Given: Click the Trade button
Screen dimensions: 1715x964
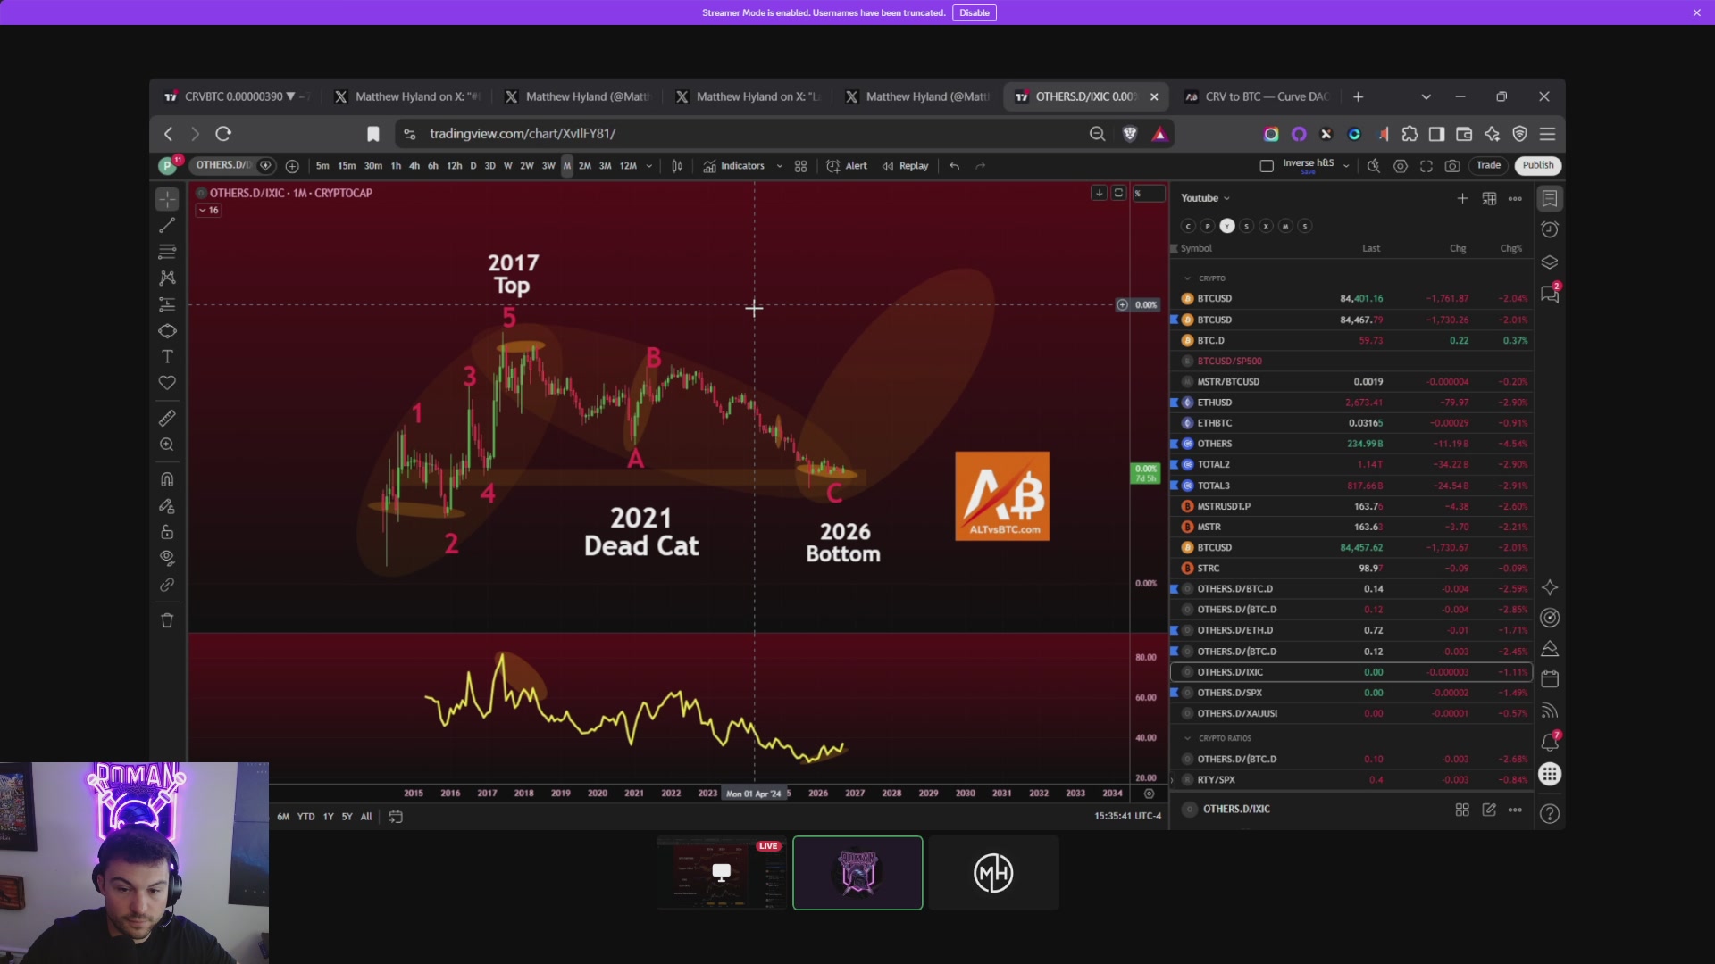Looking at the screenshot, I should pyautogui.click(x=1488, y=165).
